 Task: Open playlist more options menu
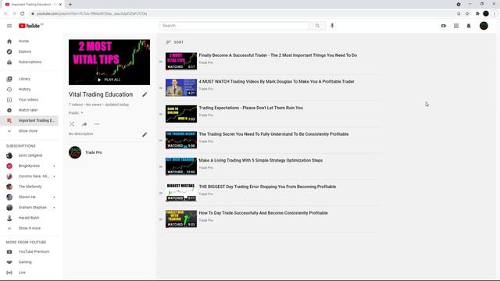tap(97, 124)
